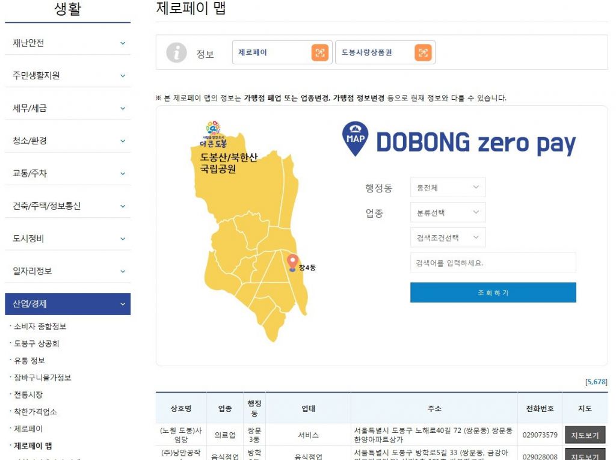Expand the 재난안전 sidebar menu
616x460 pixels.
click(67, 43)
